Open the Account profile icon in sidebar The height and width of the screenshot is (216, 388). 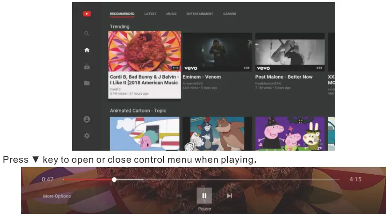(87, 119)
